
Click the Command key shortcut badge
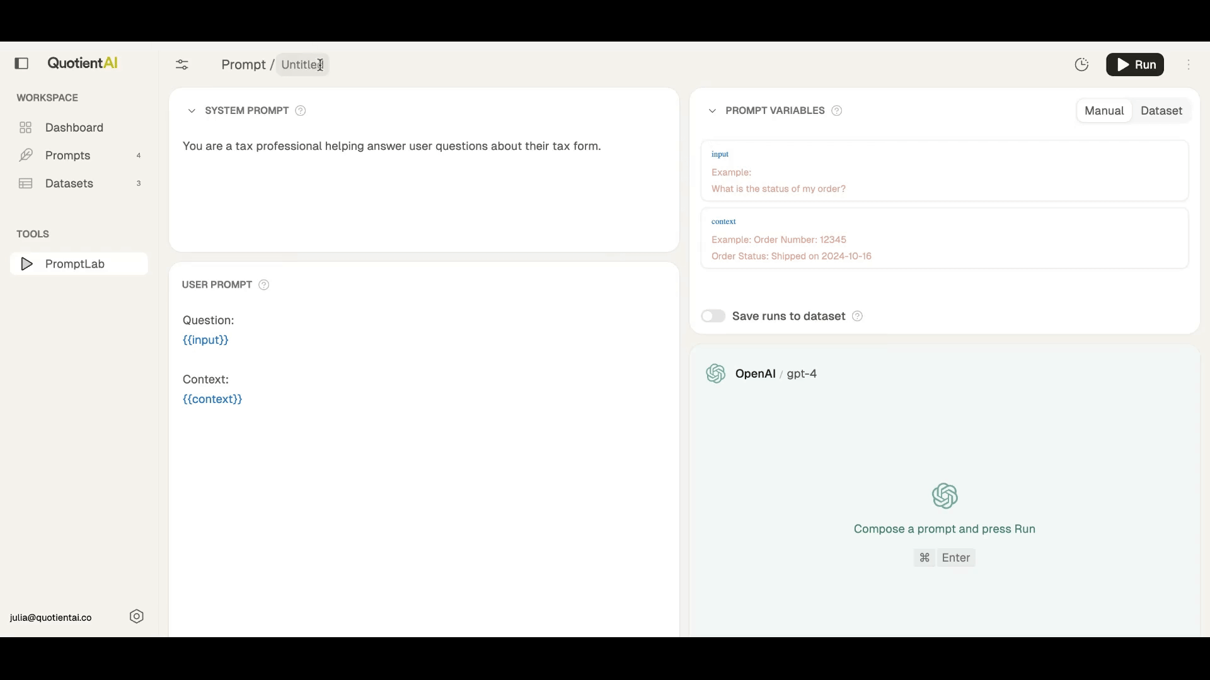pos(925,558)
